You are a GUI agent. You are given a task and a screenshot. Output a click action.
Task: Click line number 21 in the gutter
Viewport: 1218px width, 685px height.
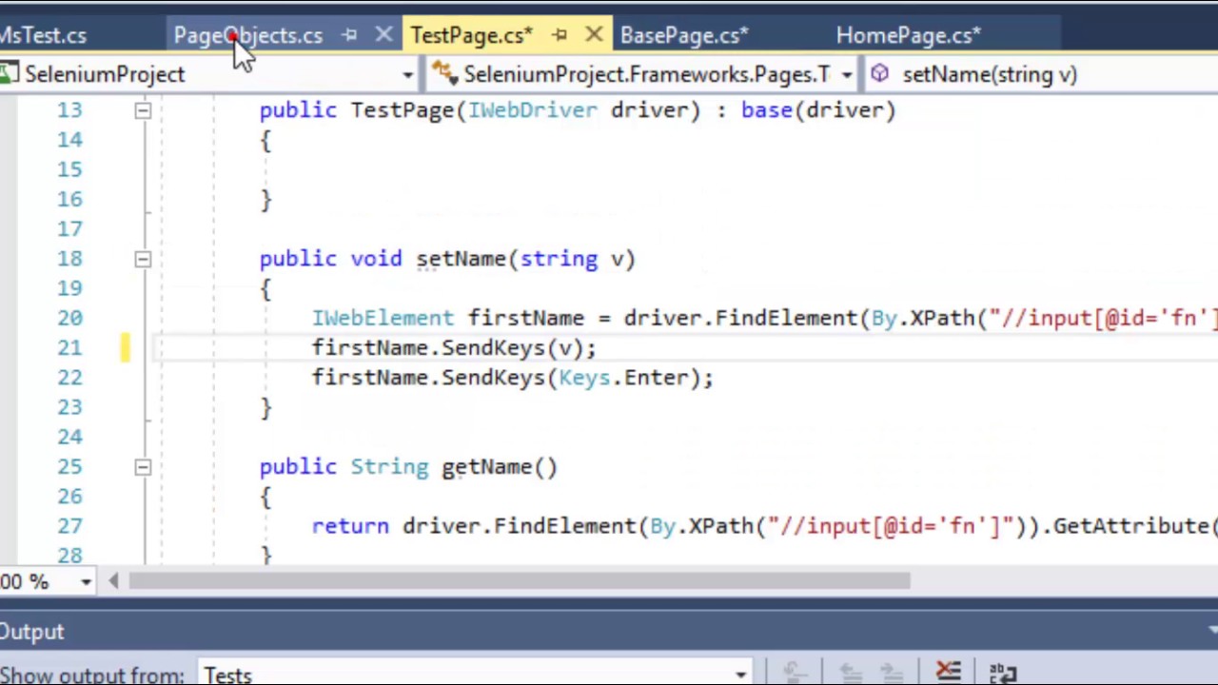[x=69, y=348]
